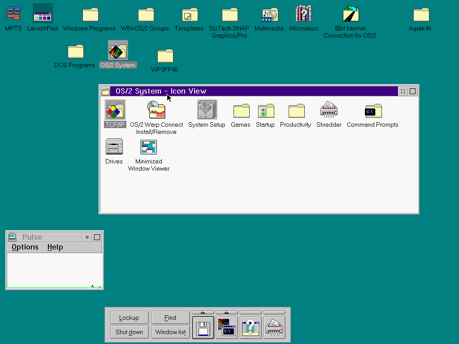Click the floppy Drive A icon on LaunchPad
This screenshot has height=344, width=459.
point(203,327)
